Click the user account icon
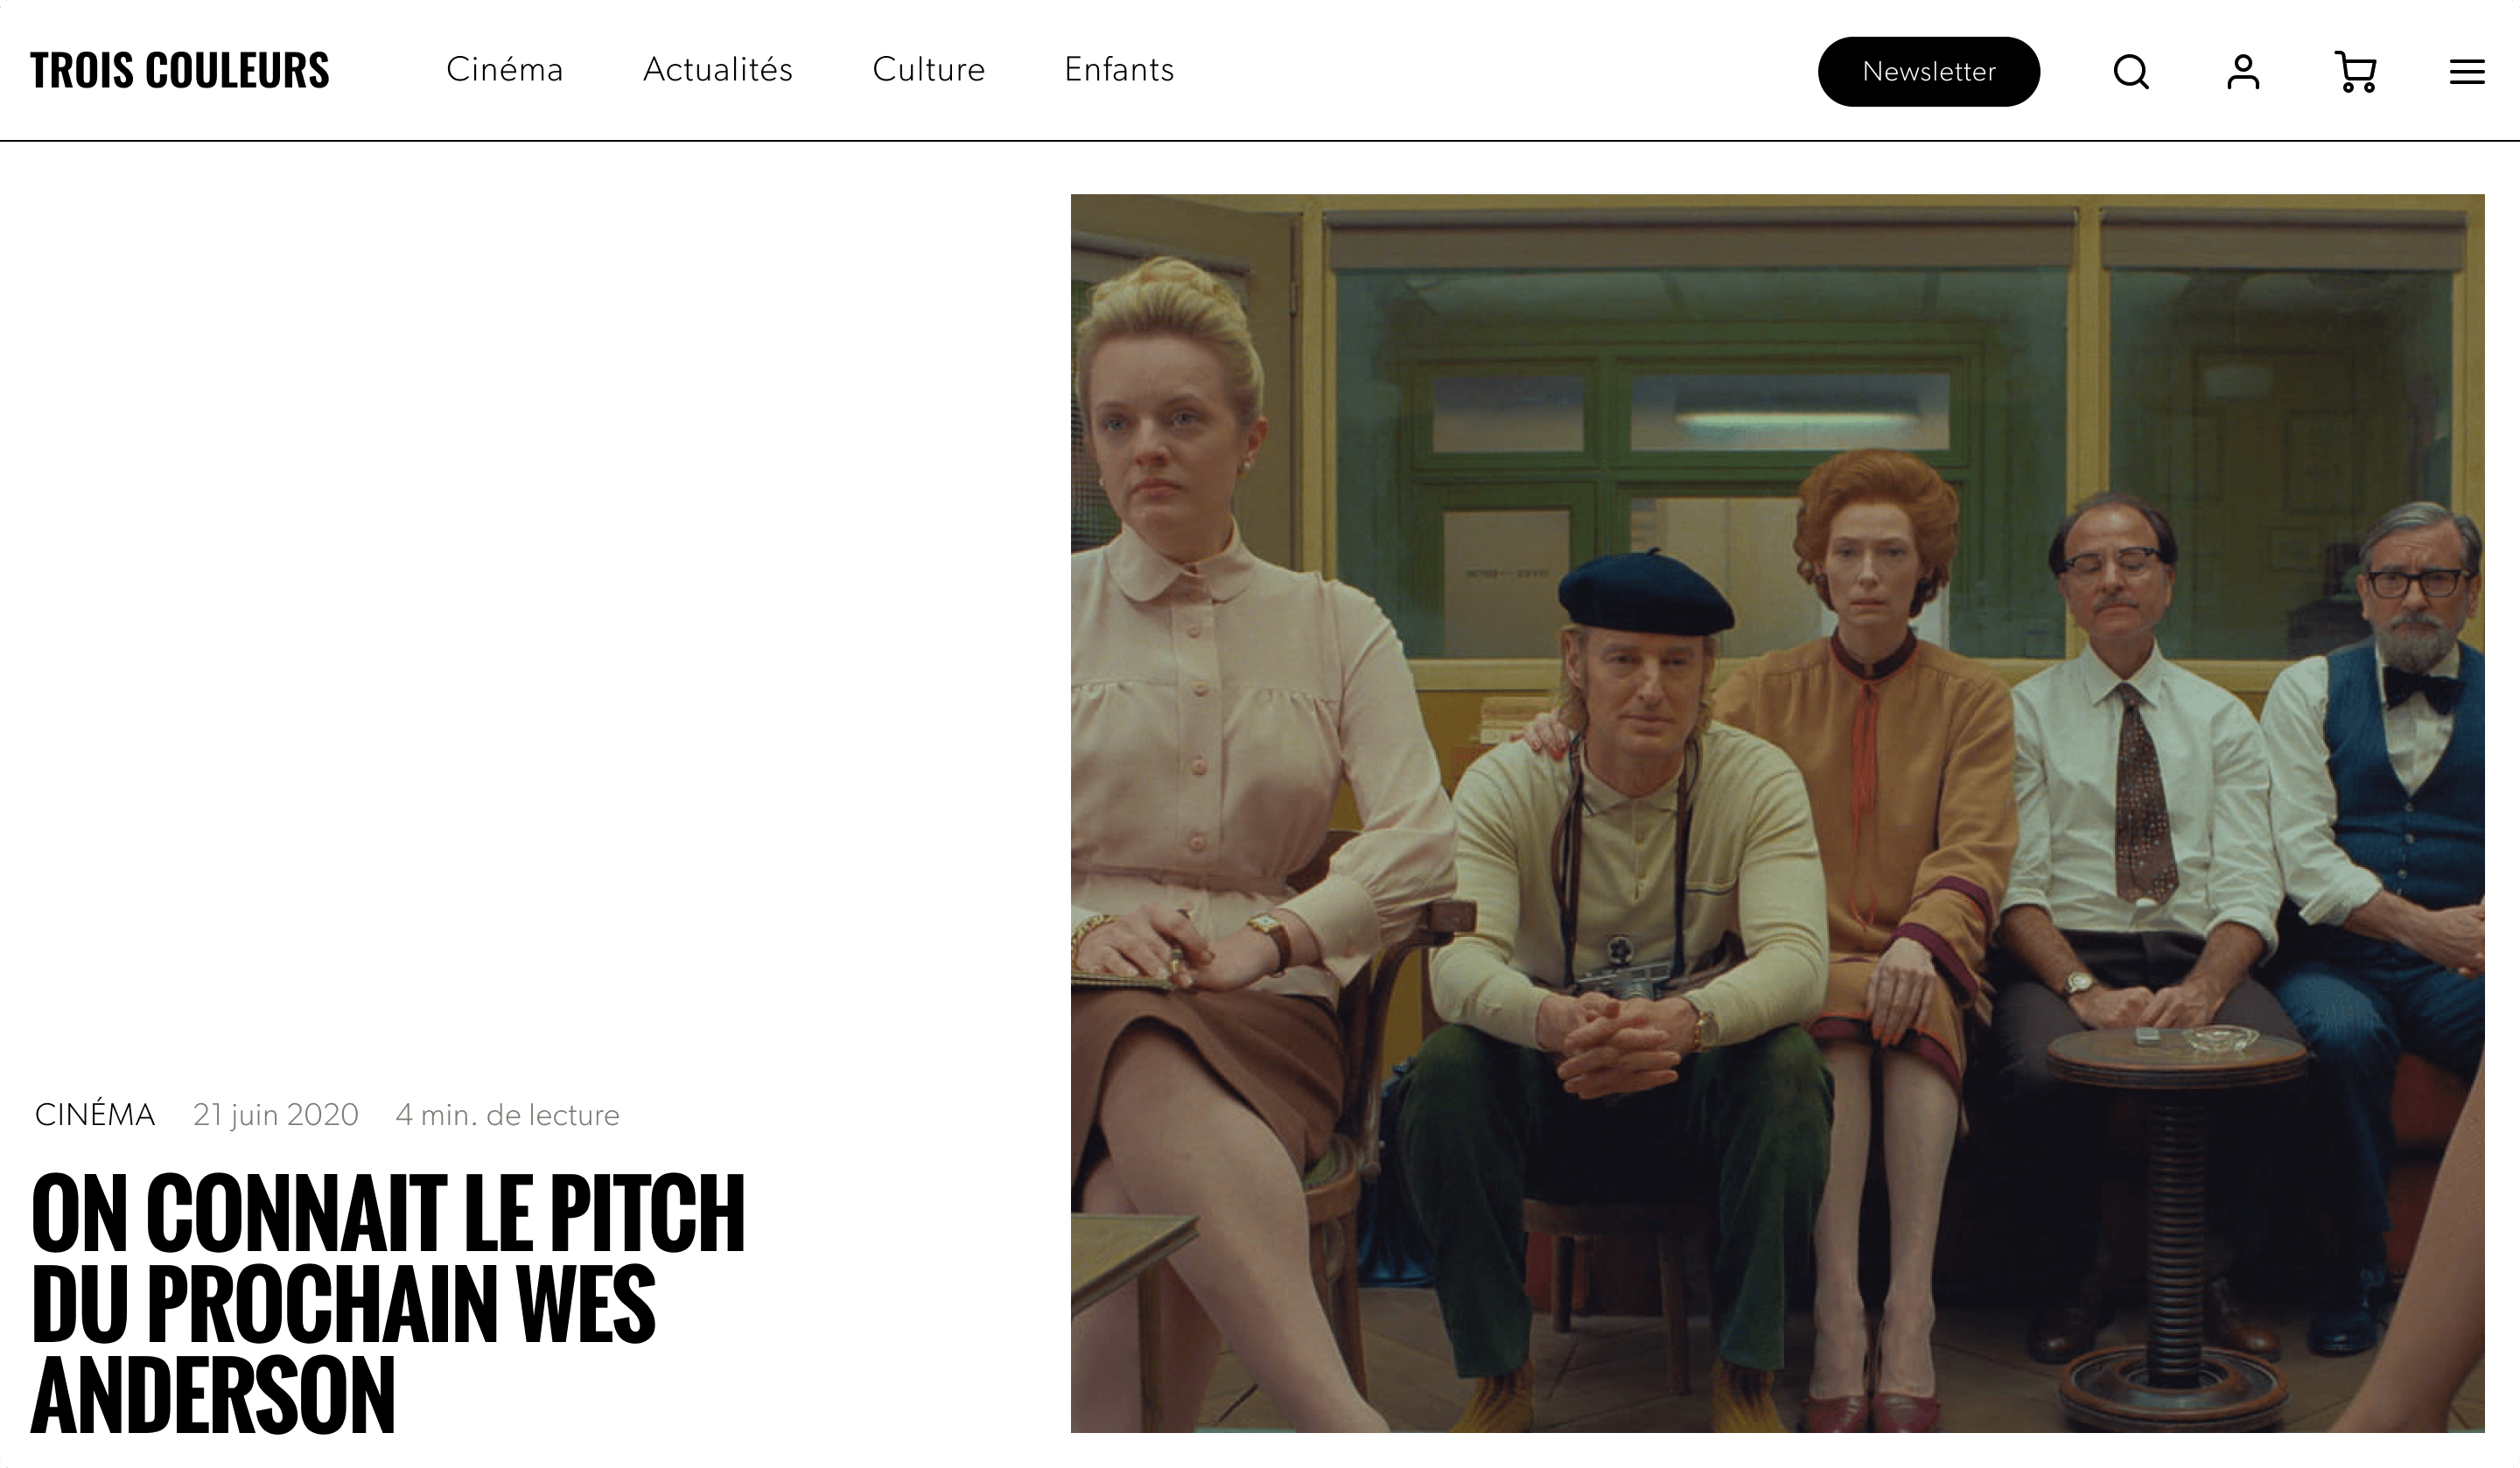Screen dimensions: 2520x1468 (x=2243, y=72)
